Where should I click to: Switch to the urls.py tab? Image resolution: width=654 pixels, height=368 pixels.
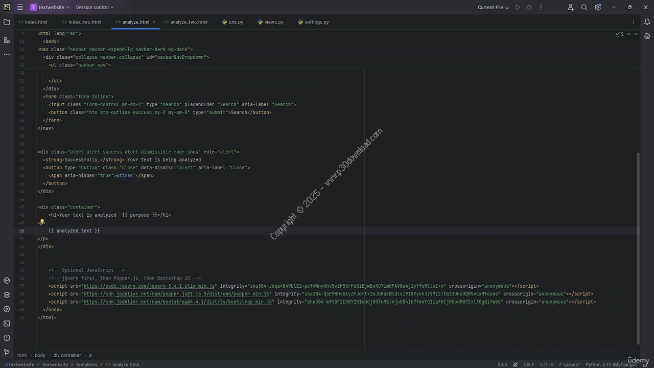click(232, 22)
